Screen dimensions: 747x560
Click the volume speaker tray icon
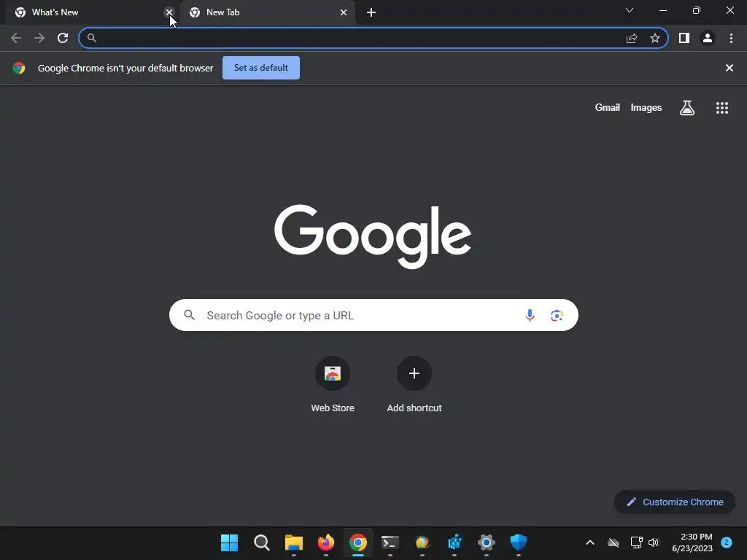[654, 542]
